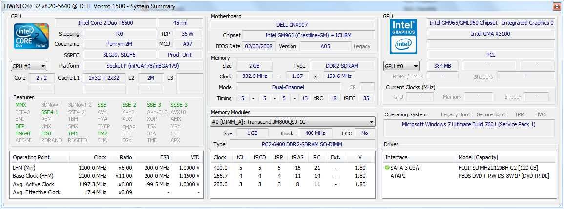Select the 266.7 clock timing row
This screenshot has height=209, width=564.
point(293,176)
